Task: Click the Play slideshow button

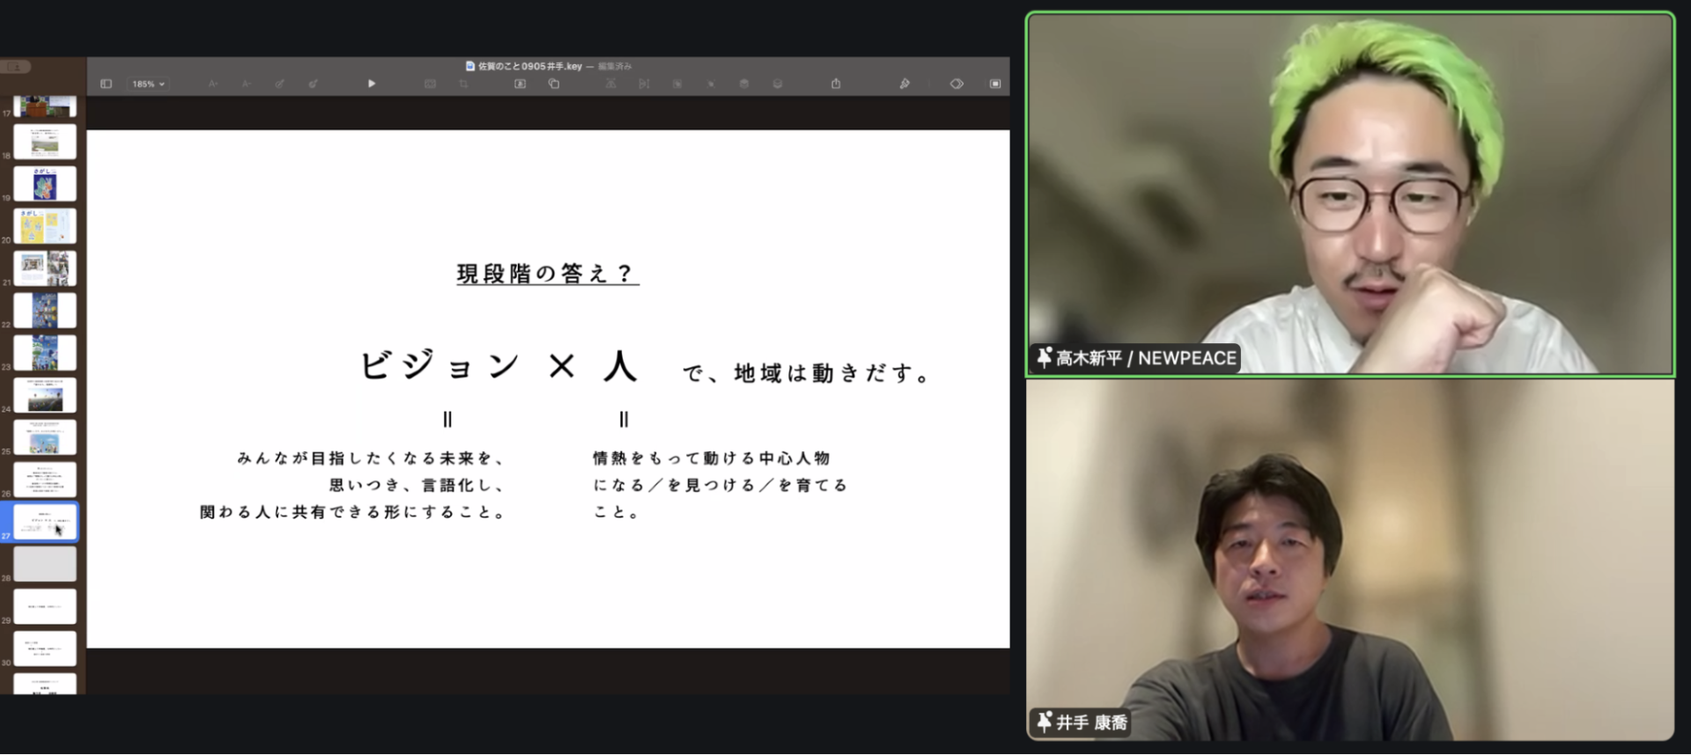Action: click(x=372, y=84)
